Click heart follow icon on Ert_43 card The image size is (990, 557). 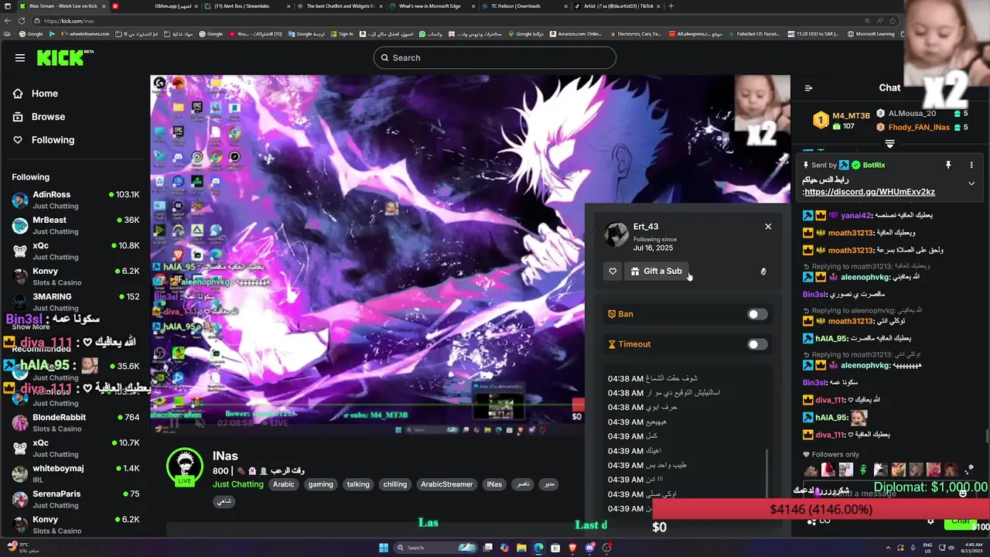pos(613,272)
